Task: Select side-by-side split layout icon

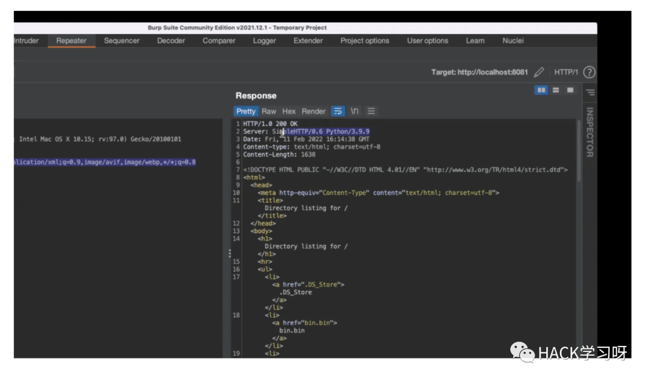Action: (541, 90)
